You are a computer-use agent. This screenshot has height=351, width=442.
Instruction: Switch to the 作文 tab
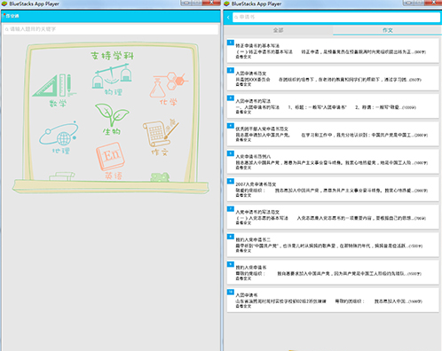[x=387, y=30]
